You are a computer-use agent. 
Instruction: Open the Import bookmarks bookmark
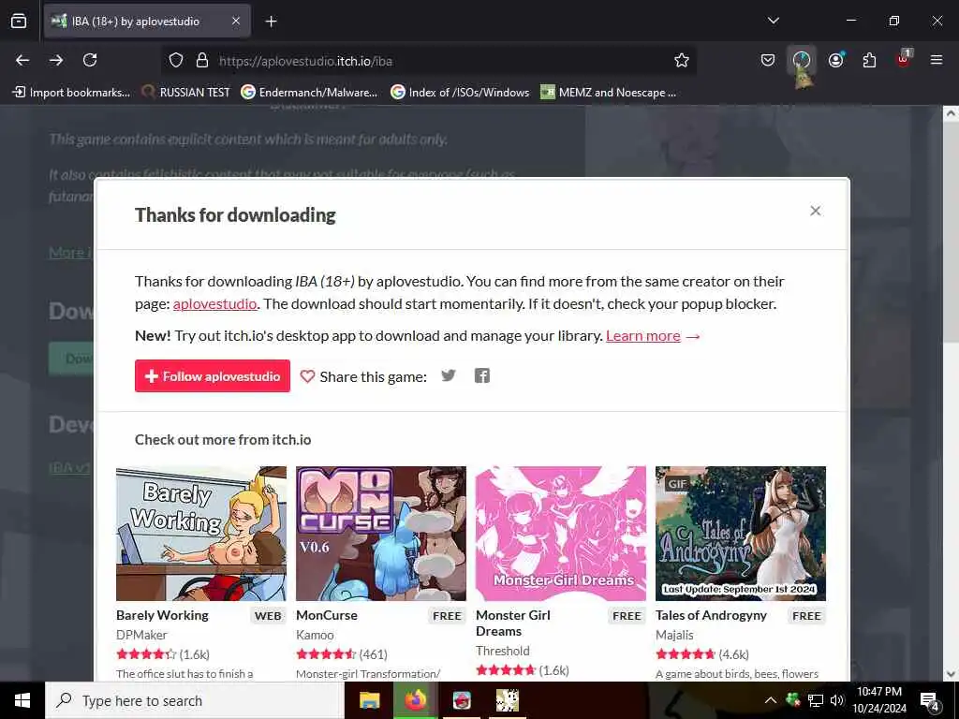72,93
